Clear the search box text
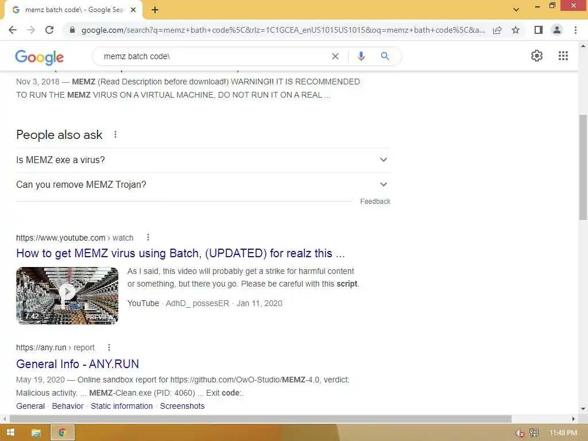Viewport: 588px width, 441px height. coord(335,56)
